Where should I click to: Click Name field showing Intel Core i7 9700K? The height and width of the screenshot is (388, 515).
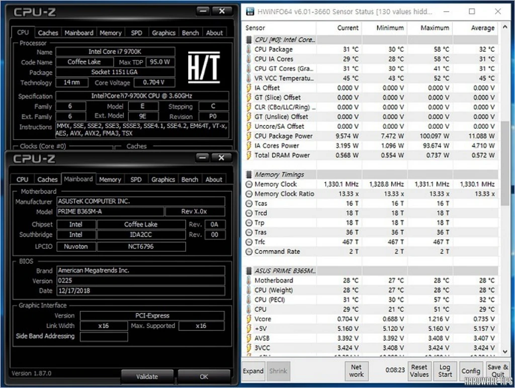(x=115, y=52)
